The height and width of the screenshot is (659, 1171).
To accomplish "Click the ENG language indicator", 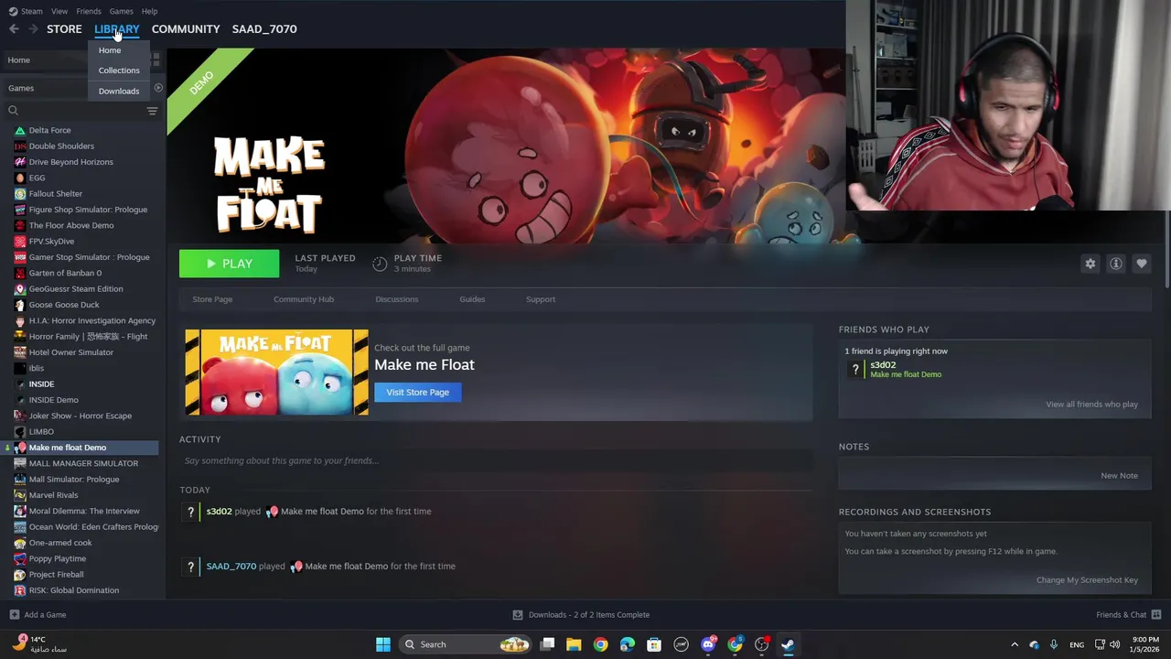I will click(x=1077, y=644).
